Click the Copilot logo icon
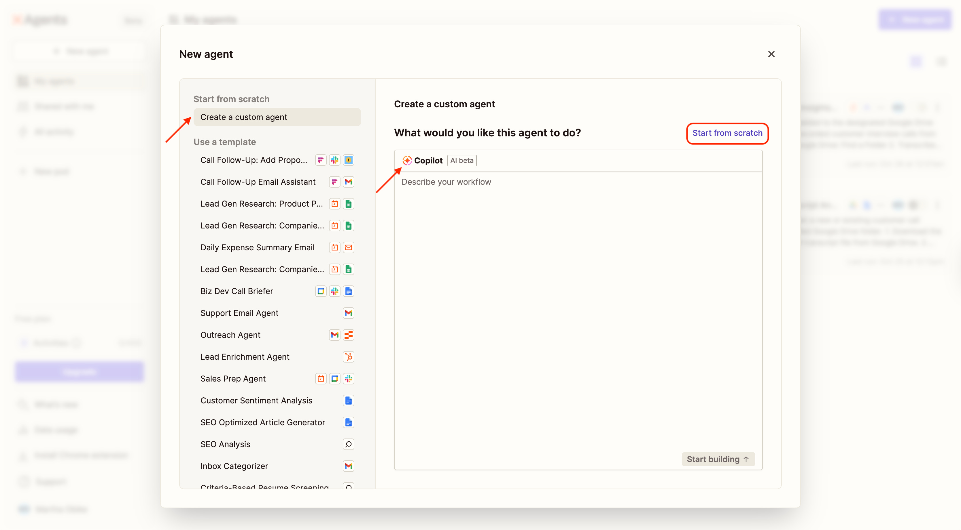 (407, 160)
